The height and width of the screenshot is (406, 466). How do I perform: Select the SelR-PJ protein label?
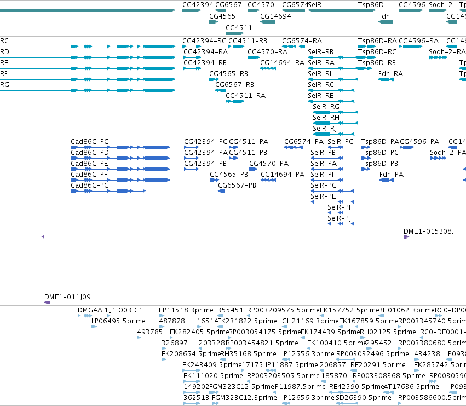[x=340, y=218]
